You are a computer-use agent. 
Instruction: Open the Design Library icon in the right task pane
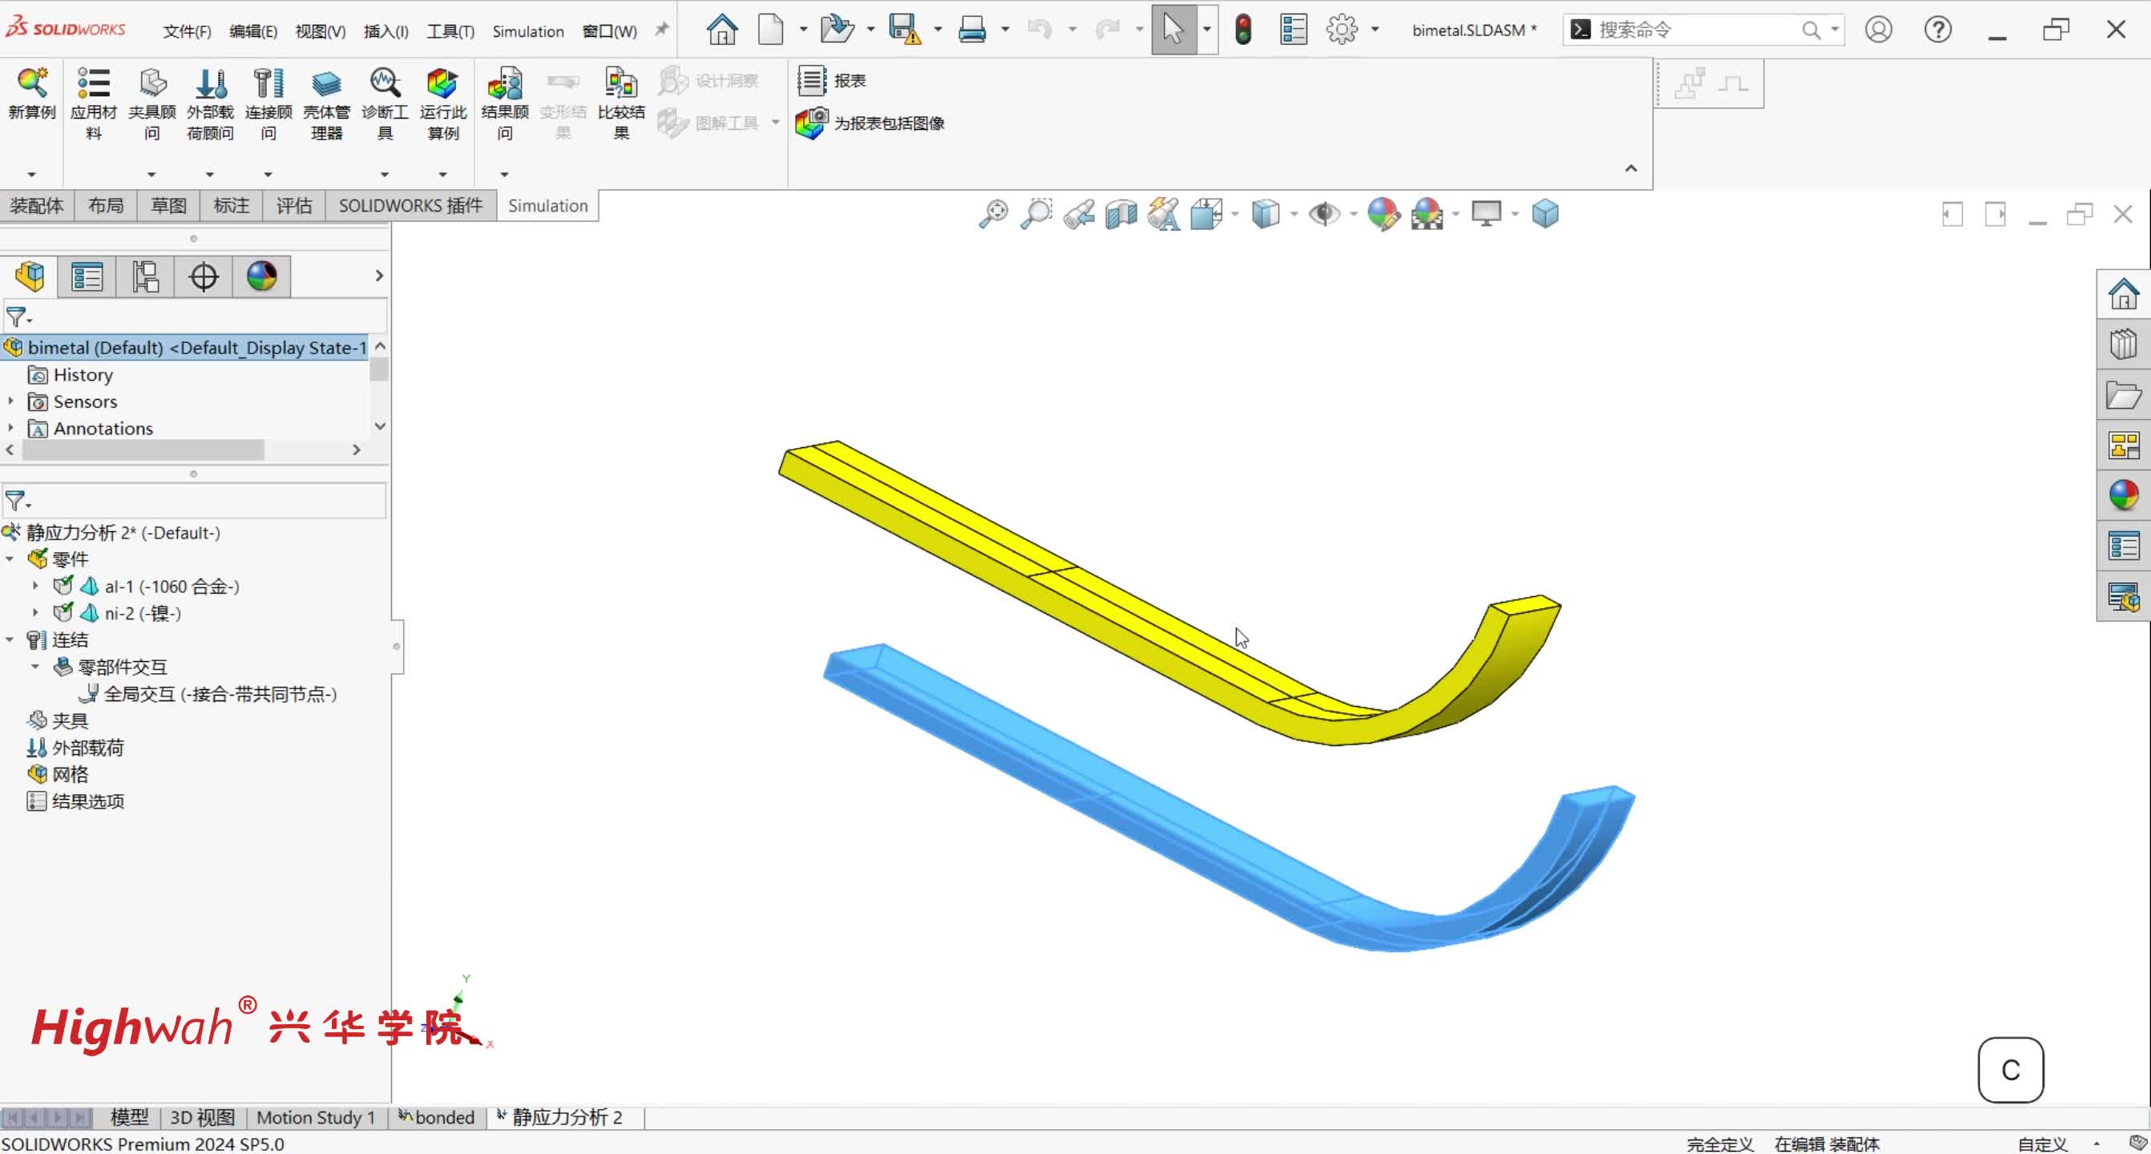2123,345
